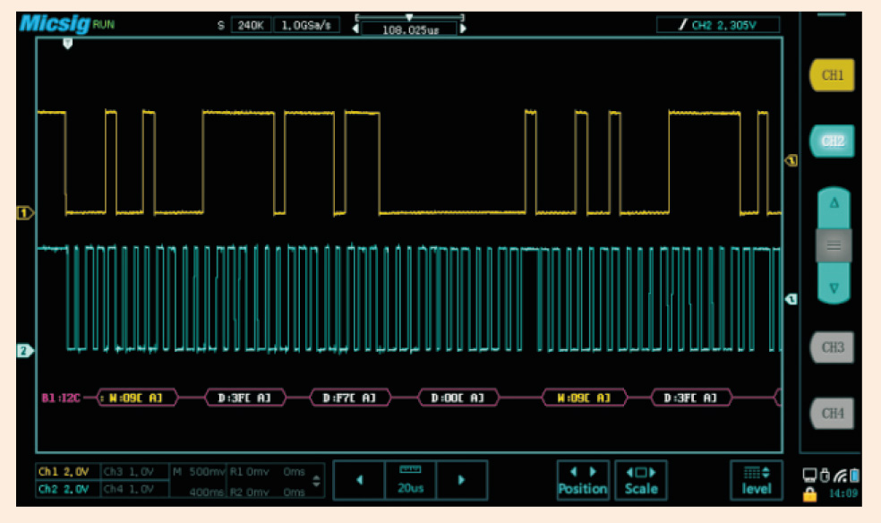Open the 240K memory depth selector
The width and height of the screenshot is (881, 523).
250,25
